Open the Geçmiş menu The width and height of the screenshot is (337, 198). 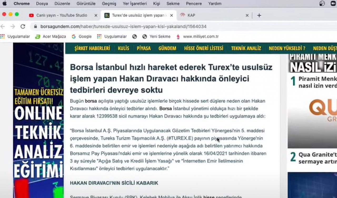(109, 4)
